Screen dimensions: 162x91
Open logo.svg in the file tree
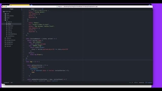coord(10,32)
